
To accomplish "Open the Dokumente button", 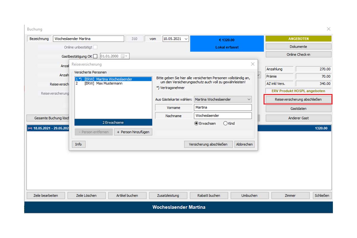I will 298,47.
